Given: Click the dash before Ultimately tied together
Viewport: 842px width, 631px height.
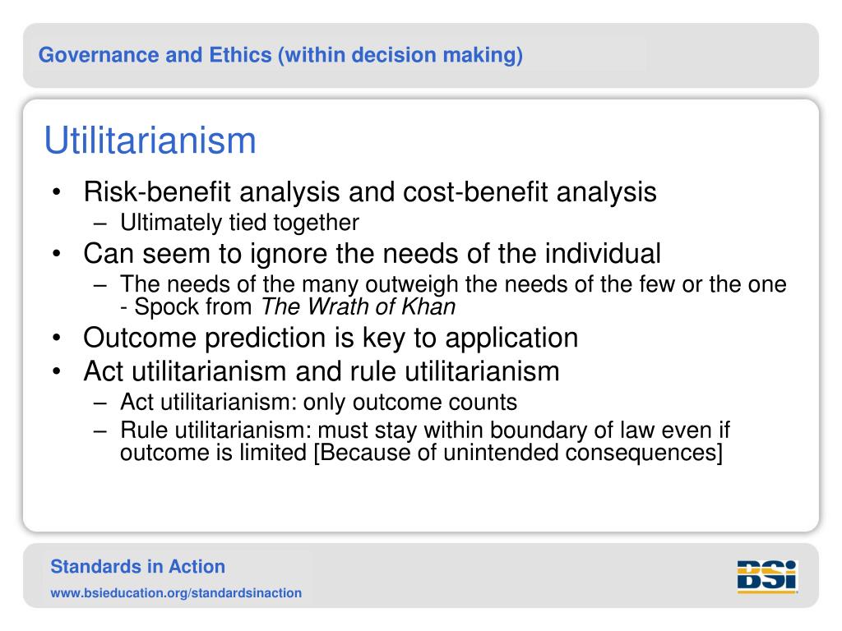Looking at the screenshot, I should point(99,223).
